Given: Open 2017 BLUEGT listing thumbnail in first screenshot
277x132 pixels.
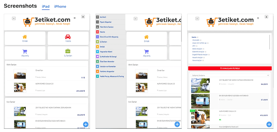Looking at the screenshot, I should [x=20, y=111].
